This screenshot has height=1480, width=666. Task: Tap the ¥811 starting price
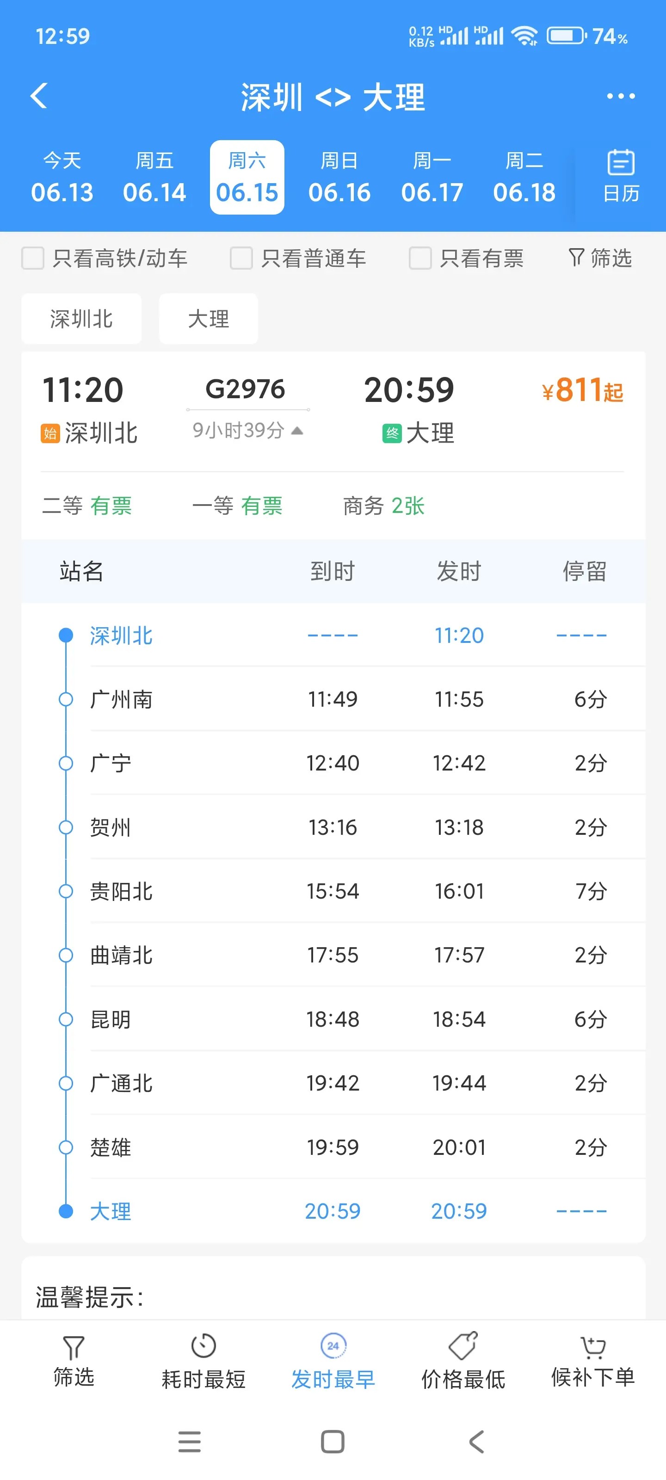[581, 391]
